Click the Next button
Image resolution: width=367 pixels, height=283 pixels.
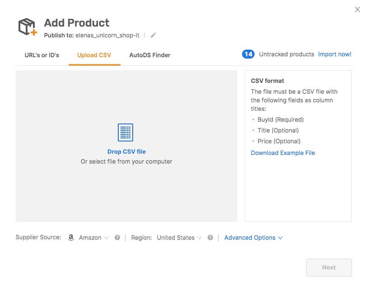click(x=329, y=267)
